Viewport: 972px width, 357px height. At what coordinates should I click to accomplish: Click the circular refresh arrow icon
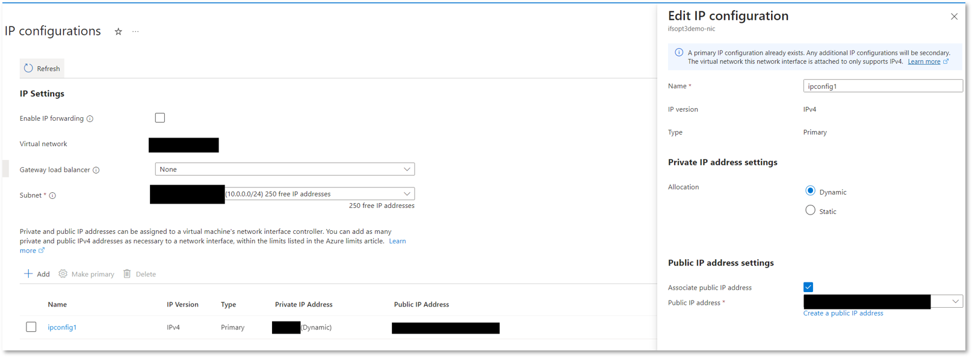tap(28, 69)
